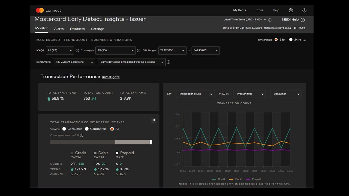
Task: Pause the data auto-refresh
Action: pos(299,28)
